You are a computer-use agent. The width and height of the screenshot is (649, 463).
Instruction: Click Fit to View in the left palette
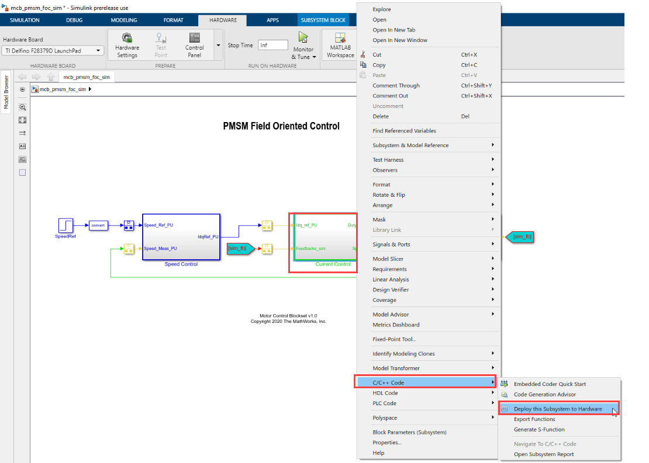[x=22, y=120]
